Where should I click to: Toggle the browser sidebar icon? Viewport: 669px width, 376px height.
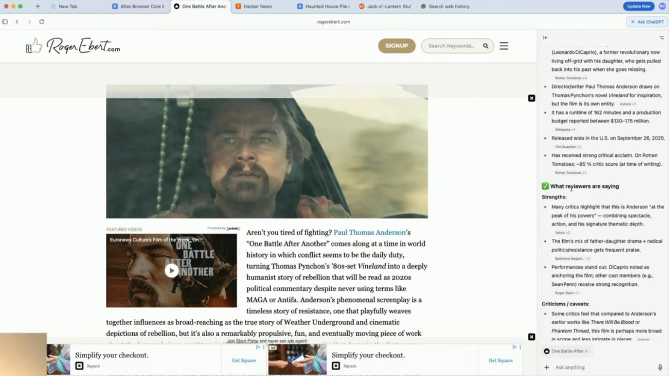tap(5, 21)
